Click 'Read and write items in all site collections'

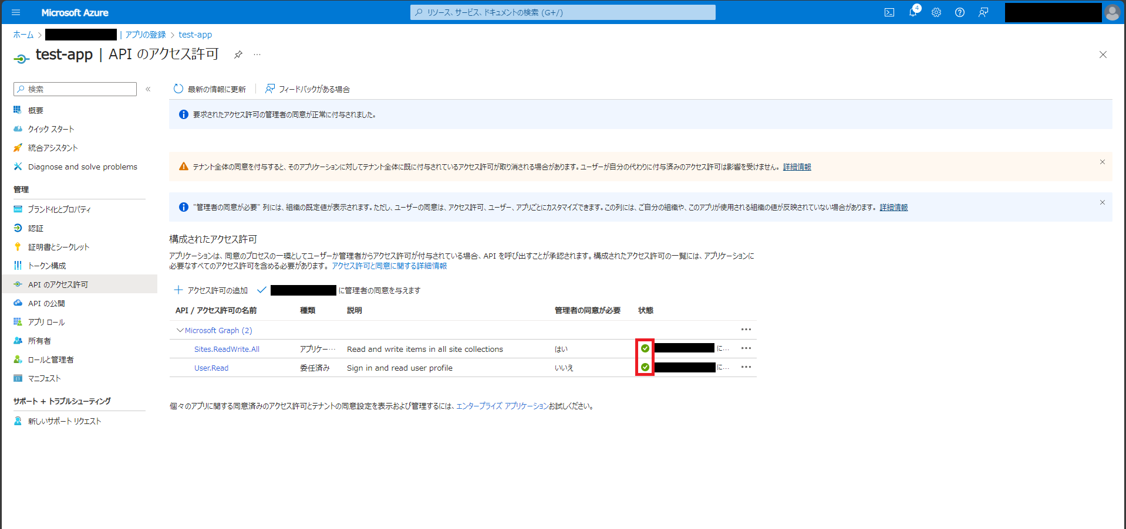[425, 349]
